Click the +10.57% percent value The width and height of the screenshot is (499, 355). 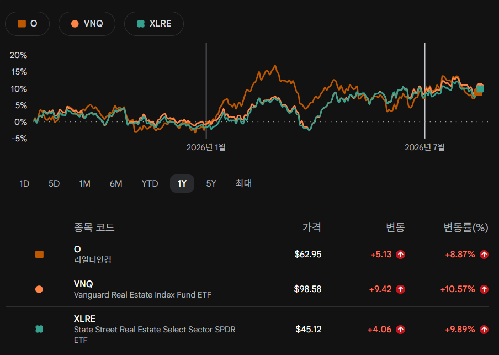click(x=458, y=289)
